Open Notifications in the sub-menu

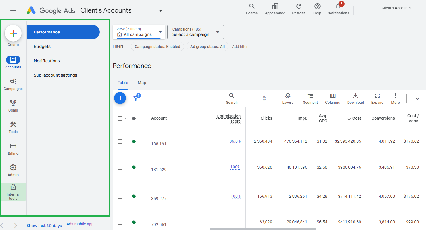(x=47, y=61)
